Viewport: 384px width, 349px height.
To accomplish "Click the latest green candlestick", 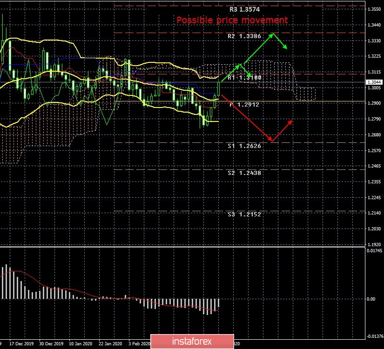I will click(x=219, y=88).
